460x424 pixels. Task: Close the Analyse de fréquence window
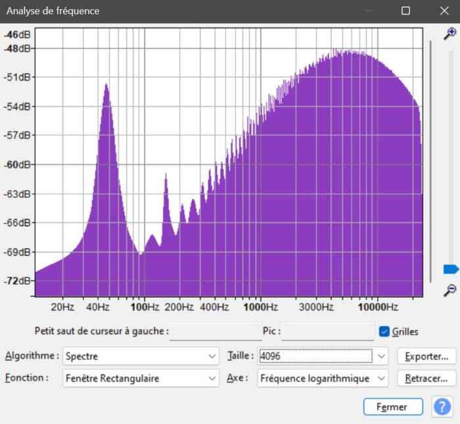pyautogui.click(x=444, y=11)
